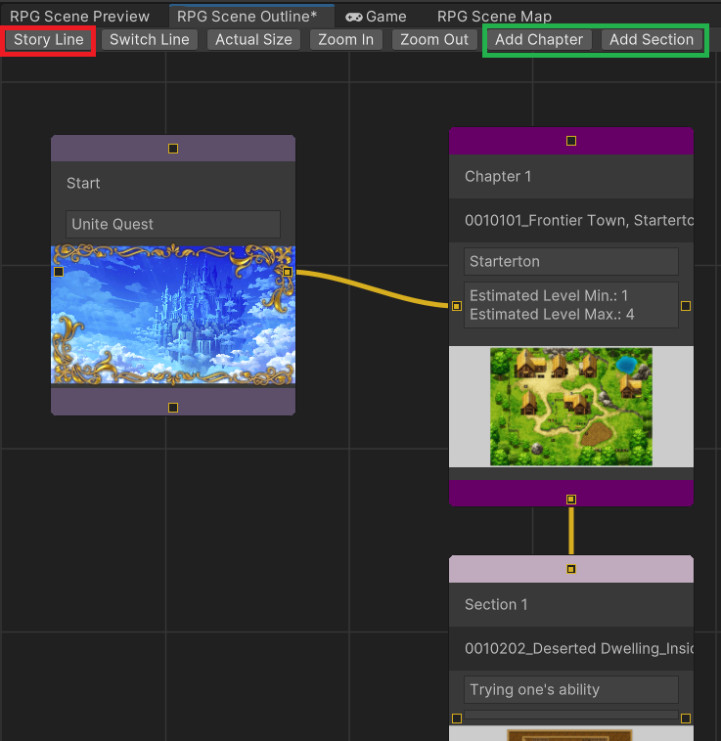Click the Trying one's ability field

coord(571,689)
